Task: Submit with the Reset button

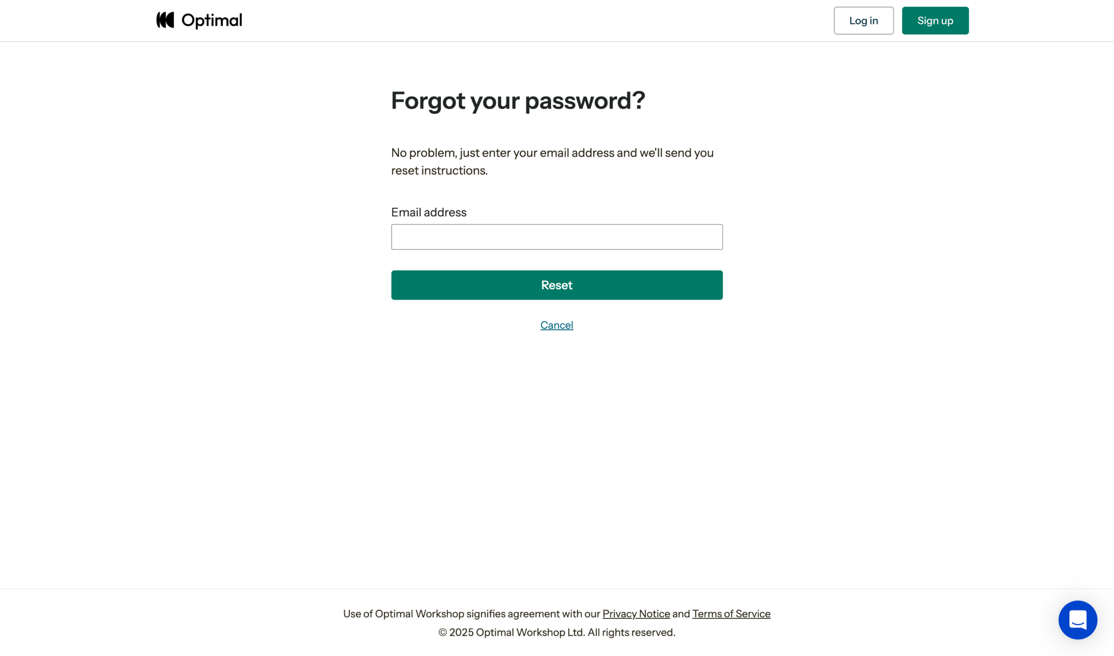Action: click(556, 285)
